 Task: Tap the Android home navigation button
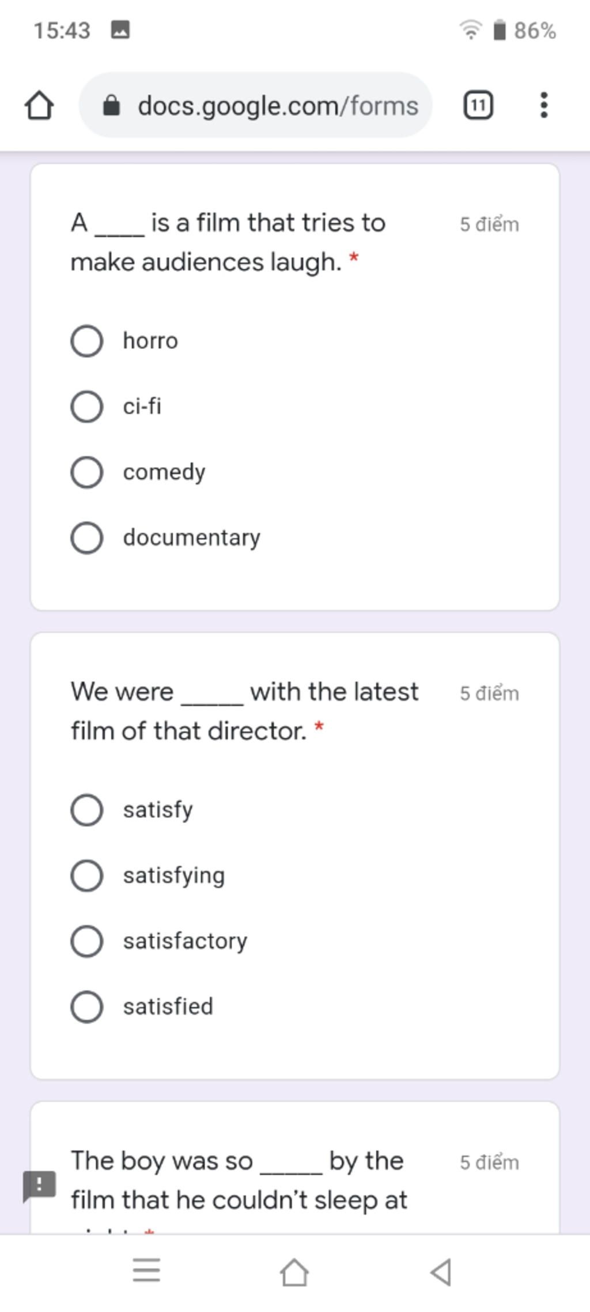(294, 1271)
